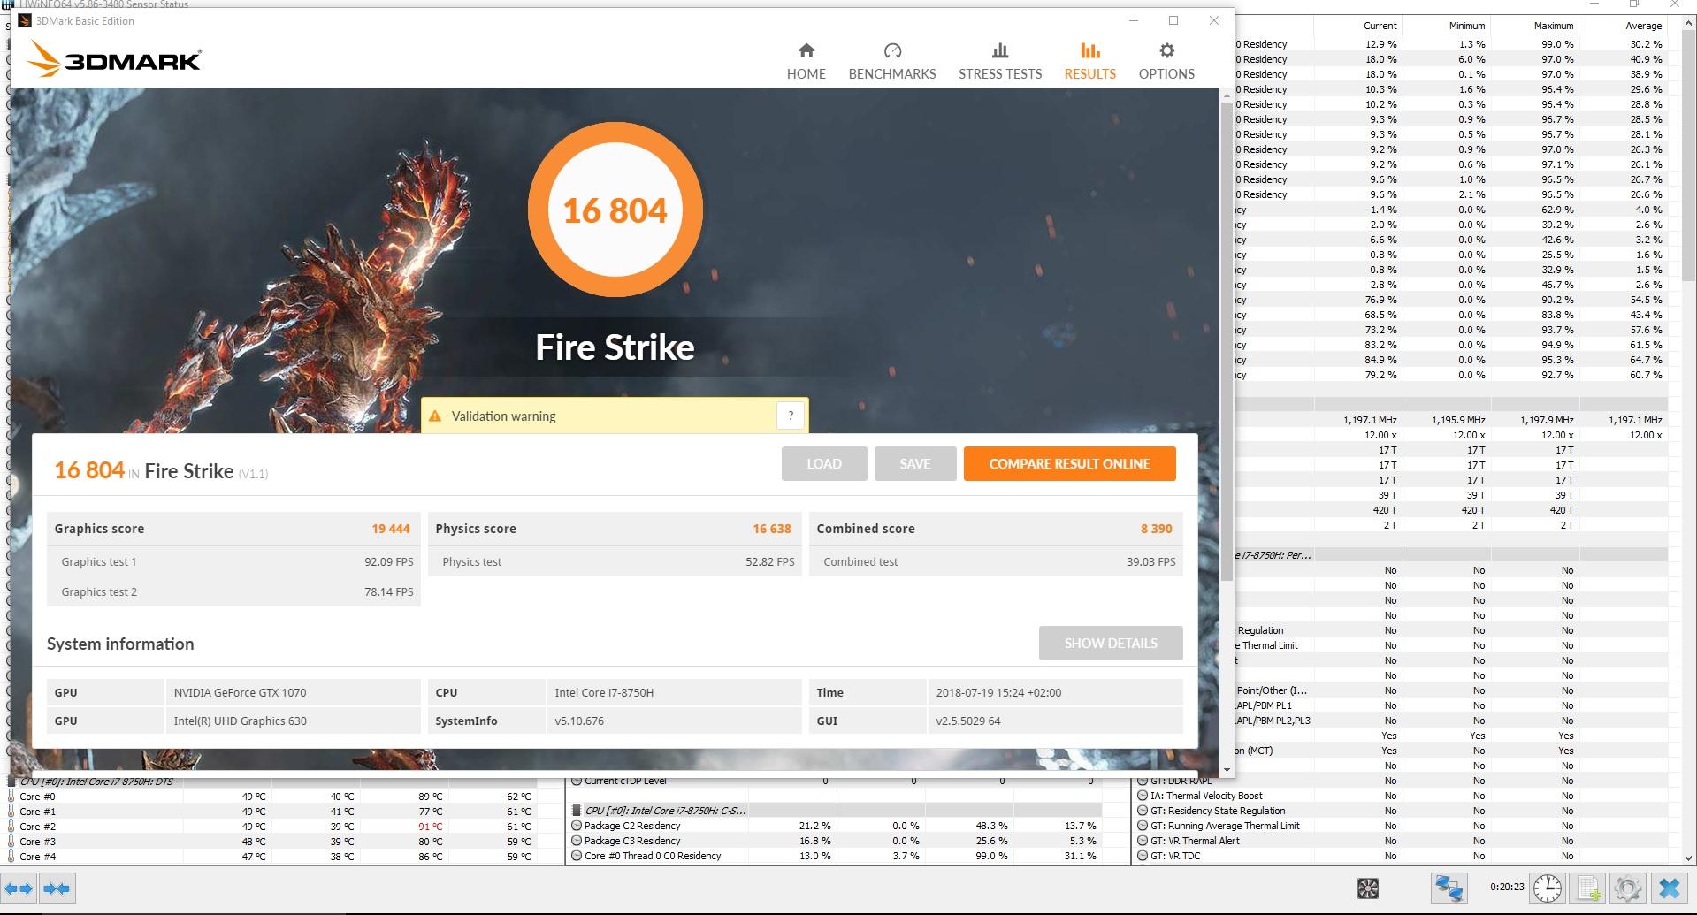Open STRESS TESTS from the navigation
The width and height of the screenshot is (1697, 915).
pyautogui.click(x=999, y=61)
